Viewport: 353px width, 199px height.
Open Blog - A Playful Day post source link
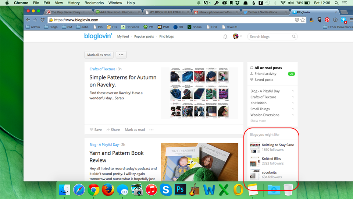pos(104,144)
